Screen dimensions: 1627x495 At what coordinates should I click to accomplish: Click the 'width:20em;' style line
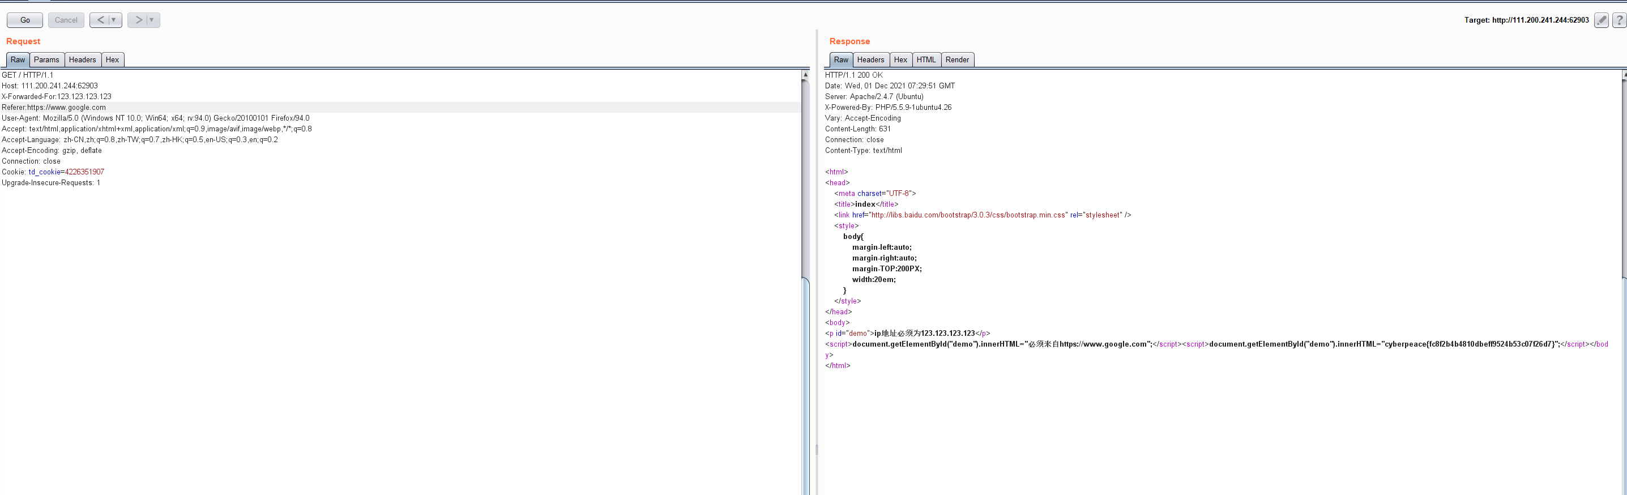tap(873, 279)
